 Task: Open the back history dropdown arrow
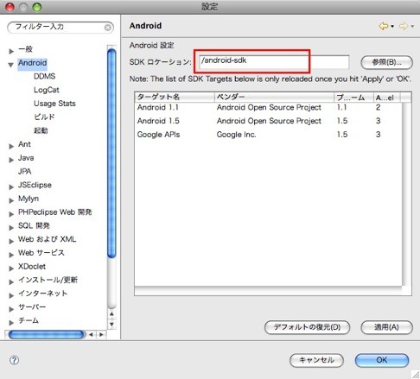pos(392,27)
